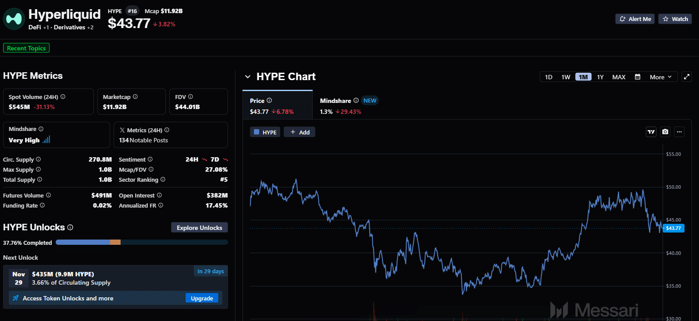Viewport: 699px width, 321px height.
Task: Open the info icon beside Spot Volume (24H)
Action: point(63,97)
